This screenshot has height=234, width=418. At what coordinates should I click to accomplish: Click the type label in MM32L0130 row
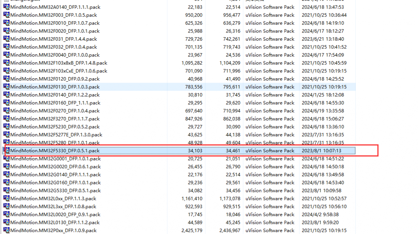tap(270, 222)
